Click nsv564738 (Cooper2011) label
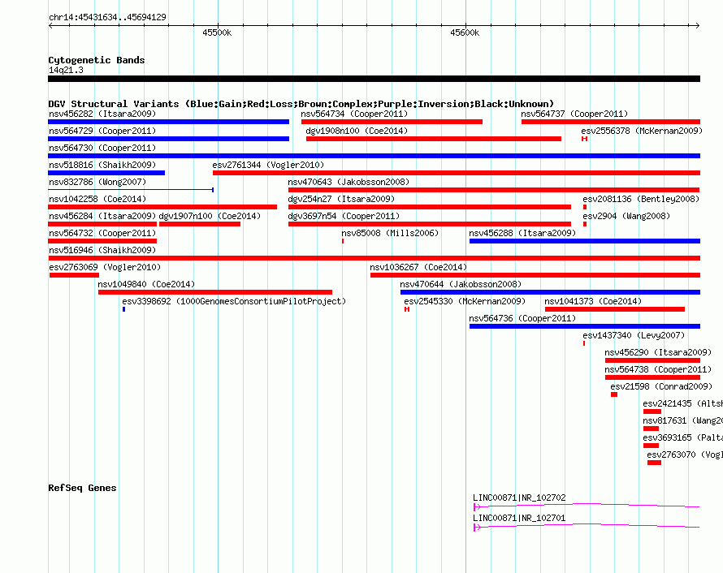The width and height of the screenshot is (723, 573). tap(658, 369)
